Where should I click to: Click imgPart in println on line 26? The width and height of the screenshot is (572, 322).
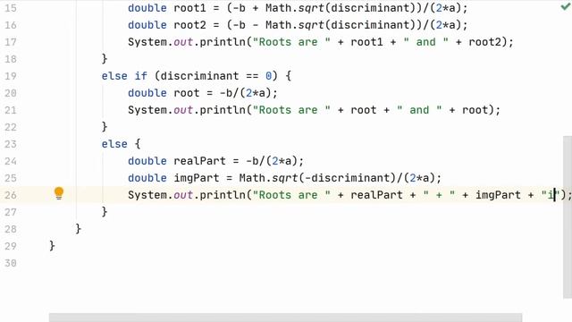(498, 195)
